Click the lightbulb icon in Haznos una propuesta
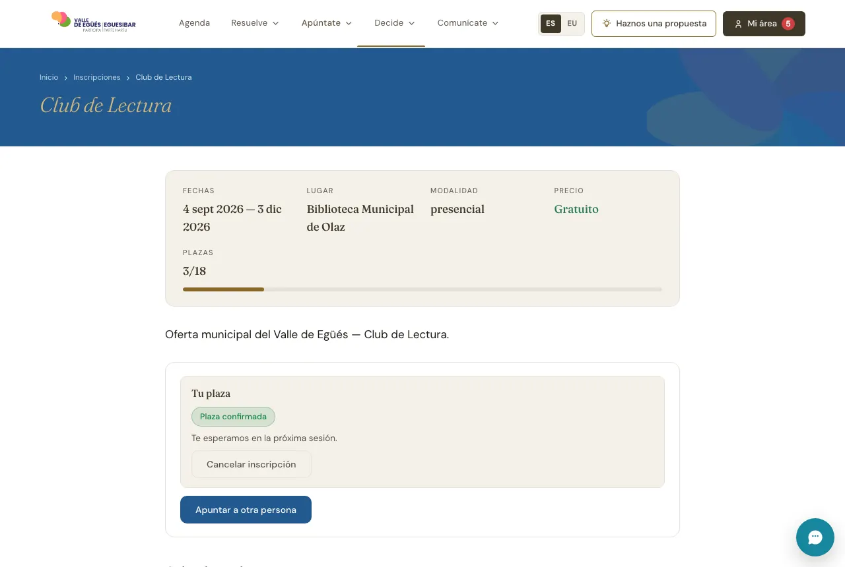 point(607,23)
